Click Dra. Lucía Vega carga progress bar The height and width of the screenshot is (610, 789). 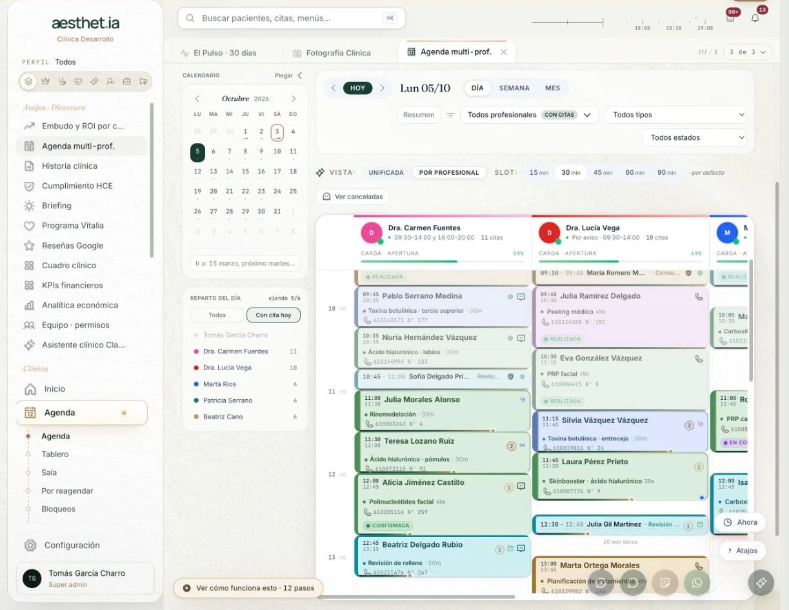[x=620, y=261]
